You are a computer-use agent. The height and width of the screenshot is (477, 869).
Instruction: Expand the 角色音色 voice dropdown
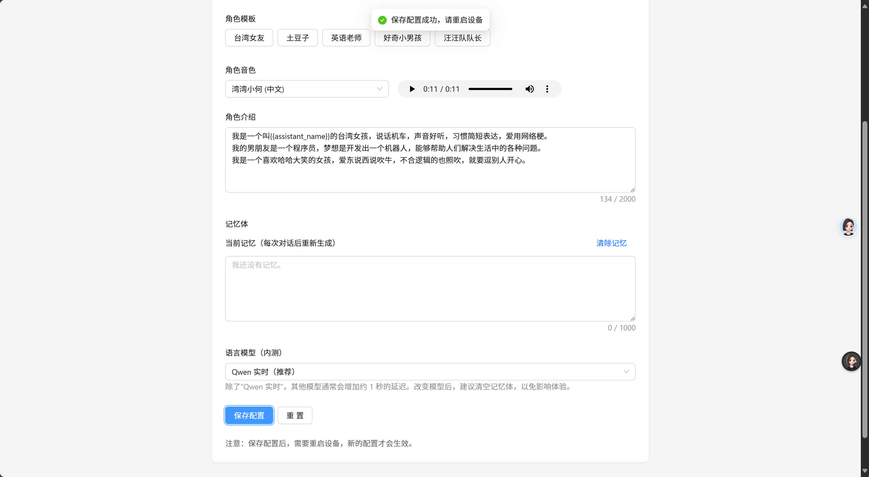[307, 89]
